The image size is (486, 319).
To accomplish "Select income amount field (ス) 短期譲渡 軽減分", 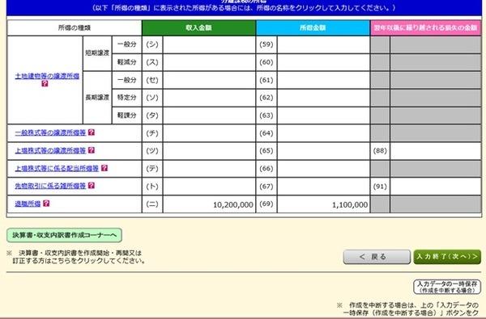I will point(209,62).
